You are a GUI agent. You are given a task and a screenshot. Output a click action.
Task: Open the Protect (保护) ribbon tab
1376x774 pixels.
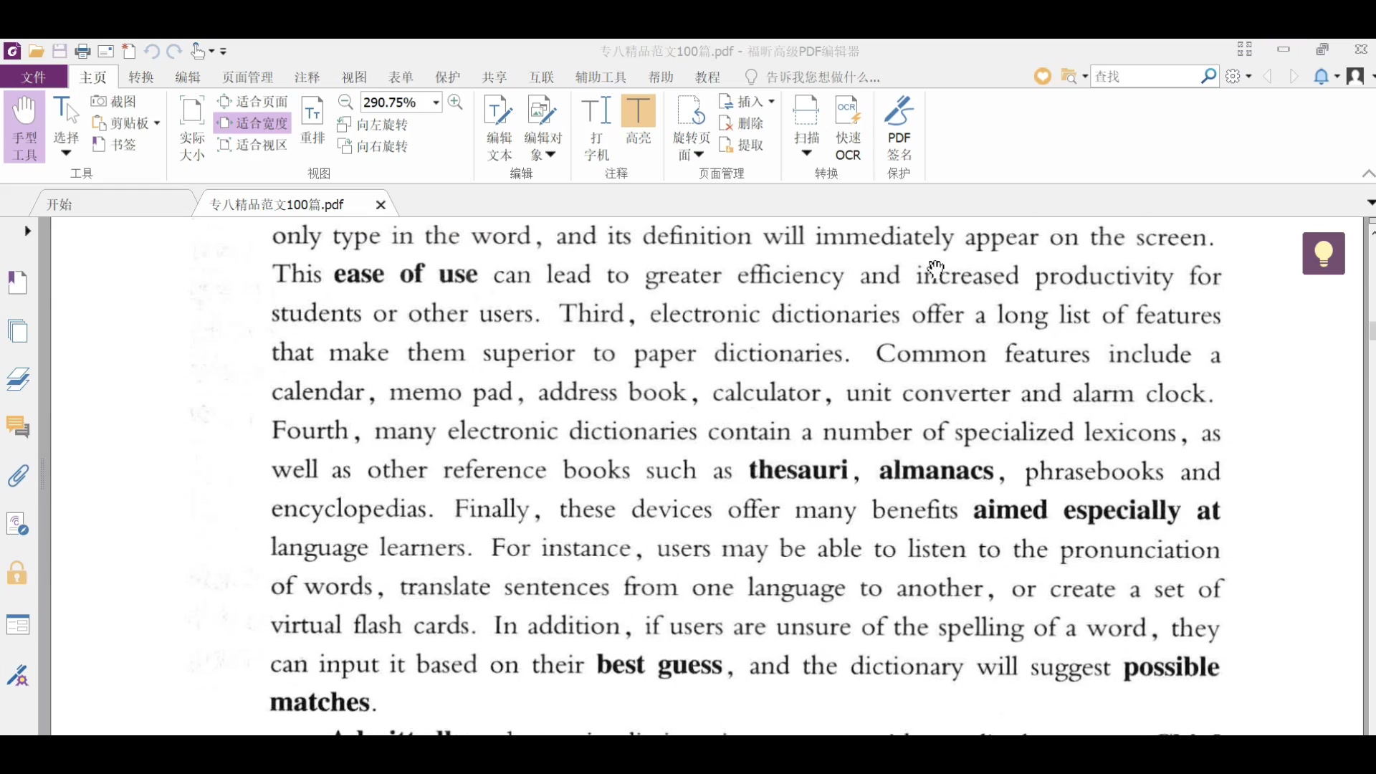tap(448, 77)
